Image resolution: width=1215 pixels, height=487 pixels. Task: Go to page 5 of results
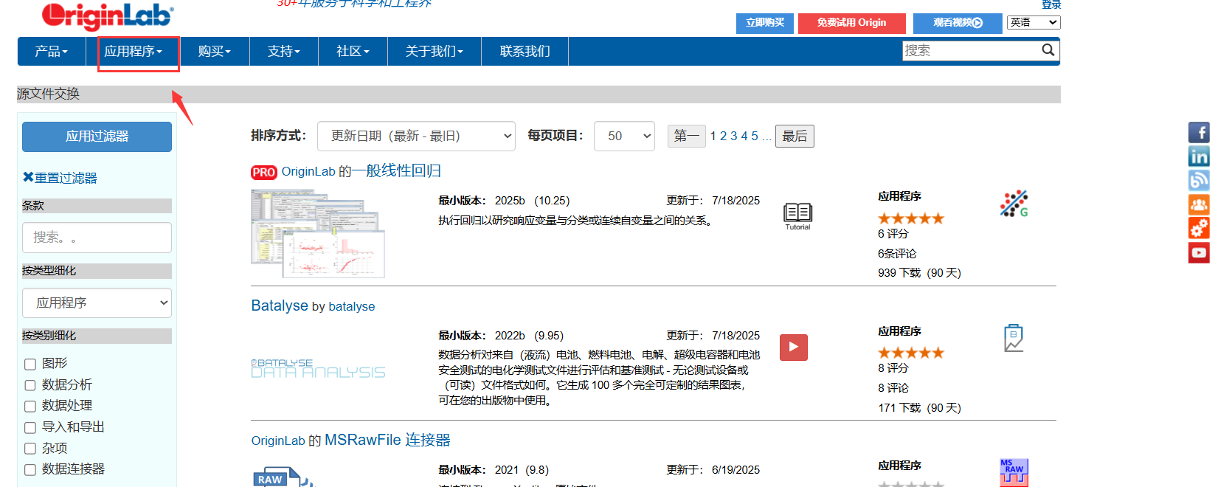pyautogui.click(x=755, y=136)
